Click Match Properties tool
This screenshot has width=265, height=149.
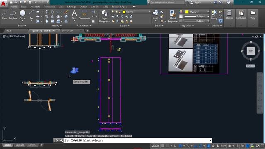coord(173,16)
